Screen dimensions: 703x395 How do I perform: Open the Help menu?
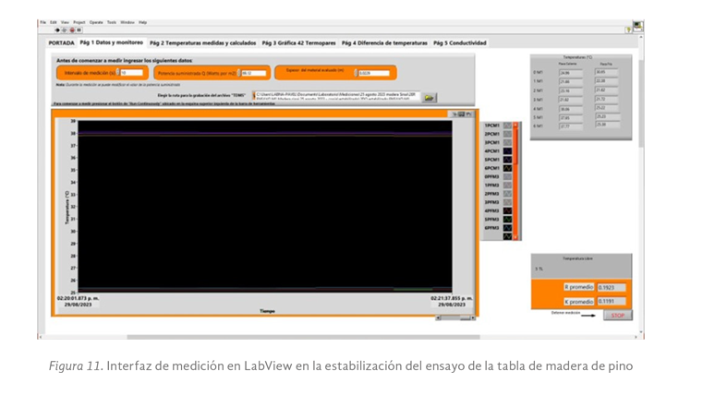(142, 22)
